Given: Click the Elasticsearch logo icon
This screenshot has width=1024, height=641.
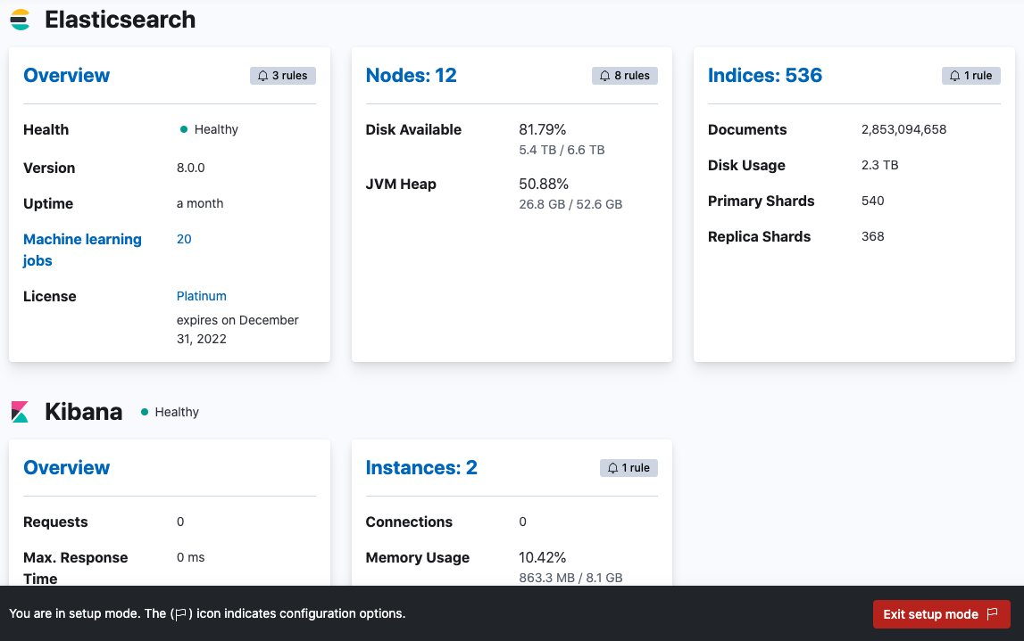Looking at the screenshot, I should click(x=19, y=19).
